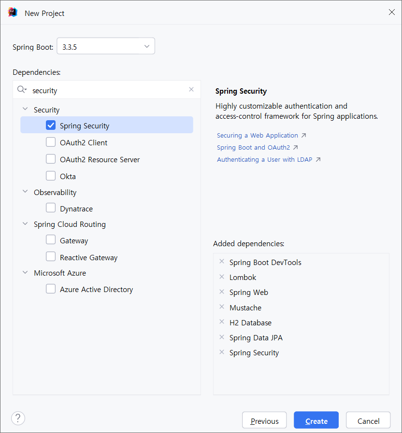Close the New Project dialog
Screen dimensions: 402x433
coord(392,12)
